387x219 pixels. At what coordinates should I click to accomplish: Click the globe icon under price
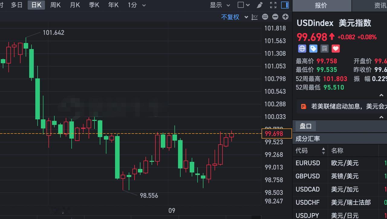tap(302, 48)
